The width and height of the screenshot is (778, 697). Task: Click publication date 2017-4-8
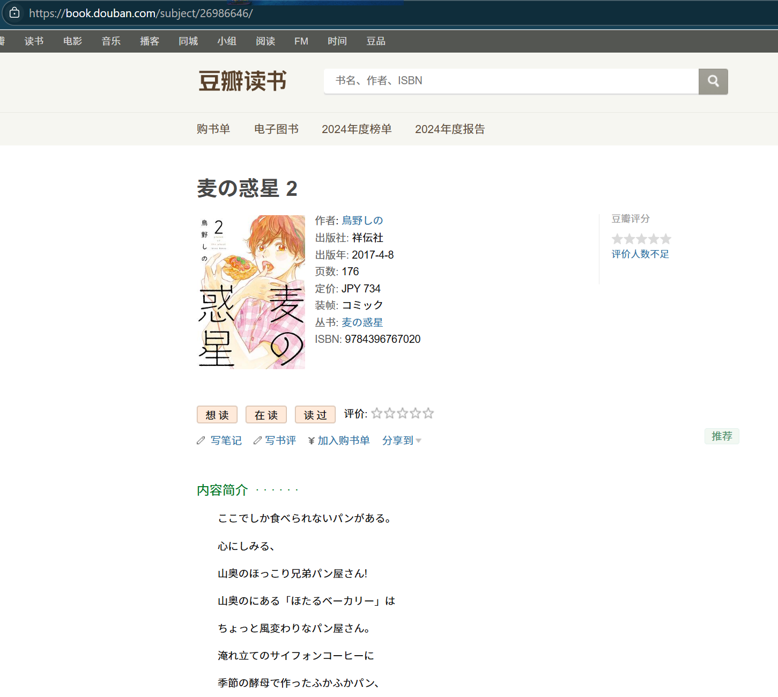point(373,255)
